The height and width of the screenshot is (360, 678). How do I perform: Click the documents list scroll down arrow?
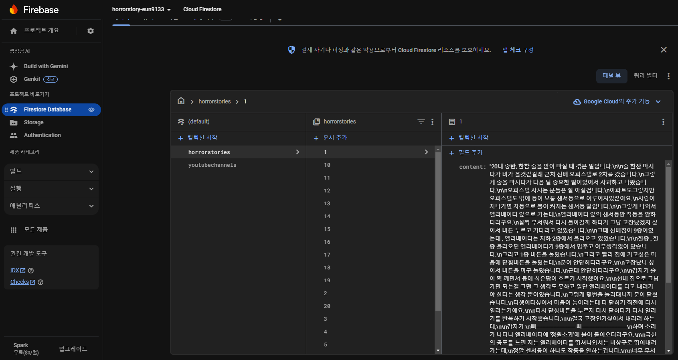pos(438,350)
